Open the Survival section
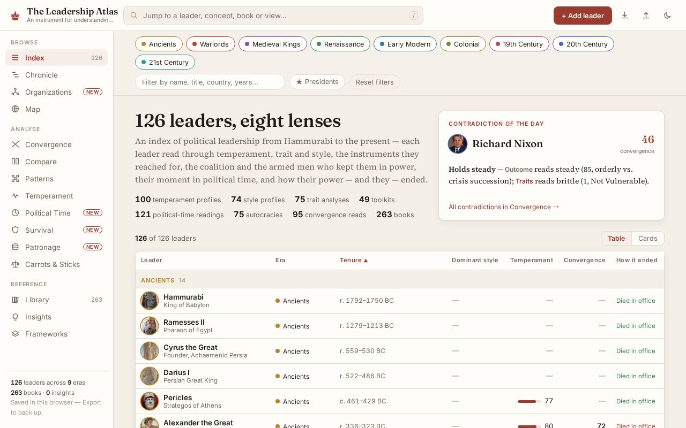Viewport: 686px width, 428px height. (56, 230)
